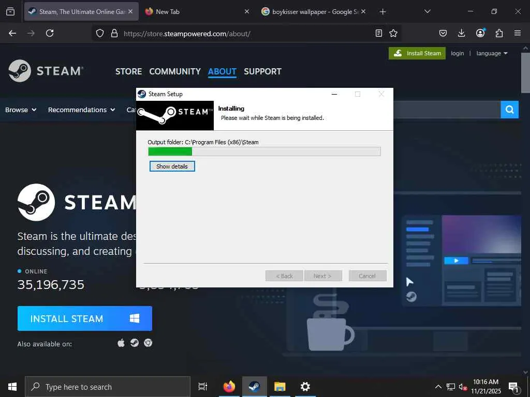Click the SteamOS download icon
This screenshot has width=530, height=397.
135,343
